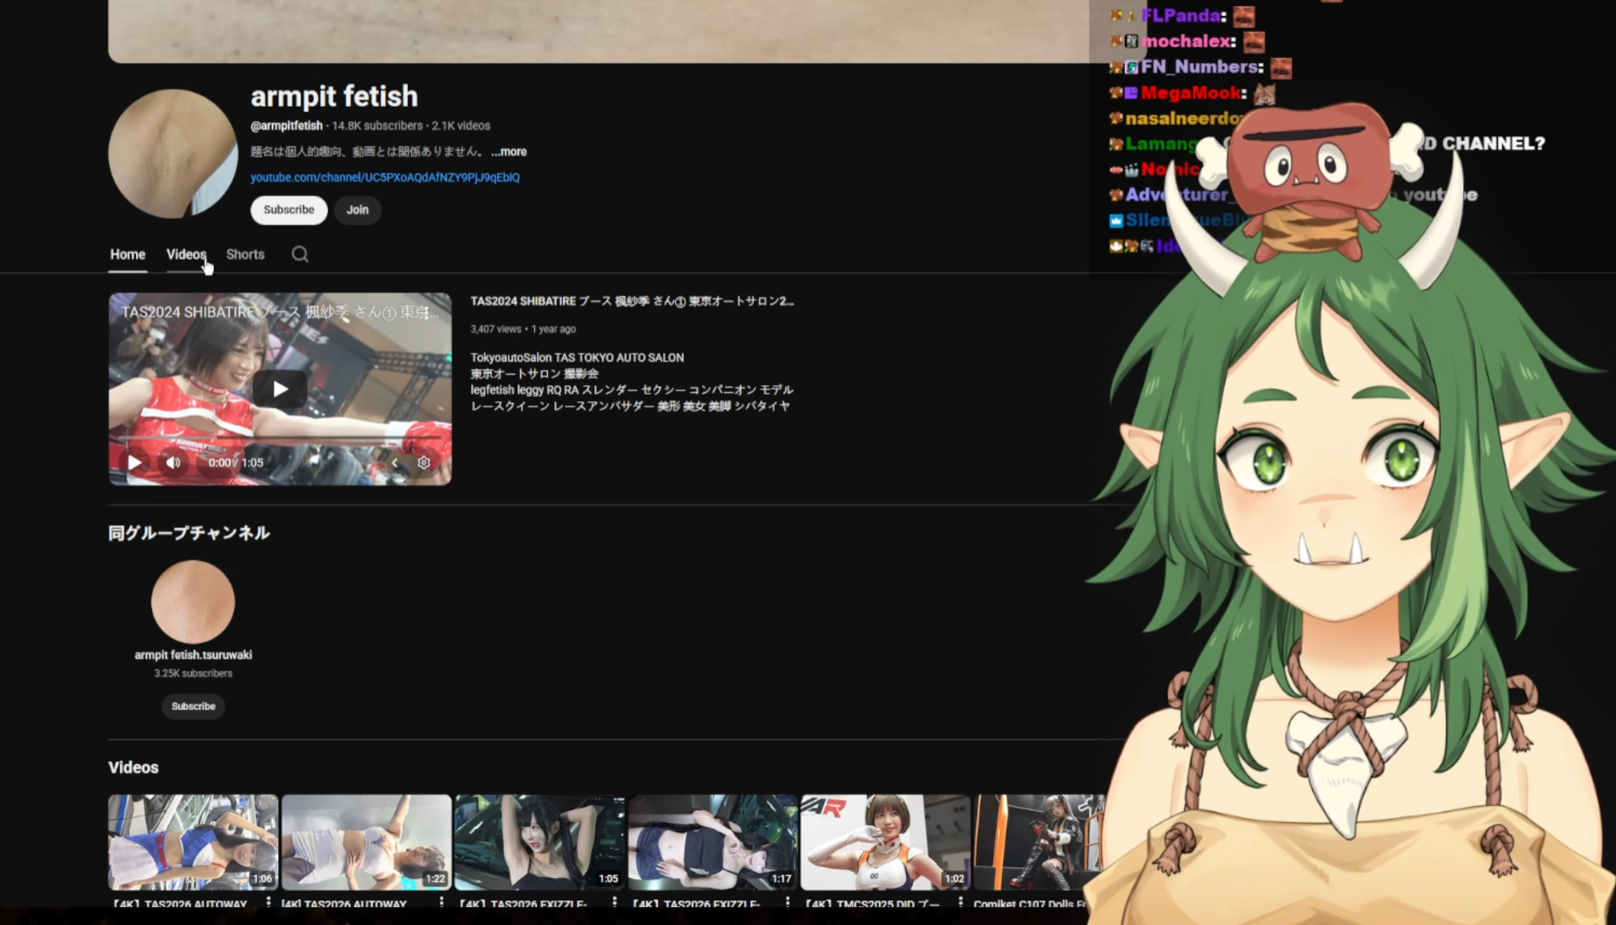Click the Join membership button

point(357,210)
